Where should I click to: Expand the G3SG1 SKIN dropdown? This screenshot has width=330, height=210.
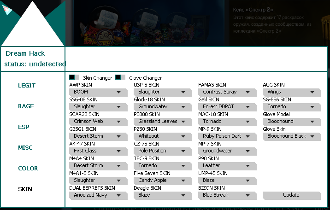tap(98, 137)
